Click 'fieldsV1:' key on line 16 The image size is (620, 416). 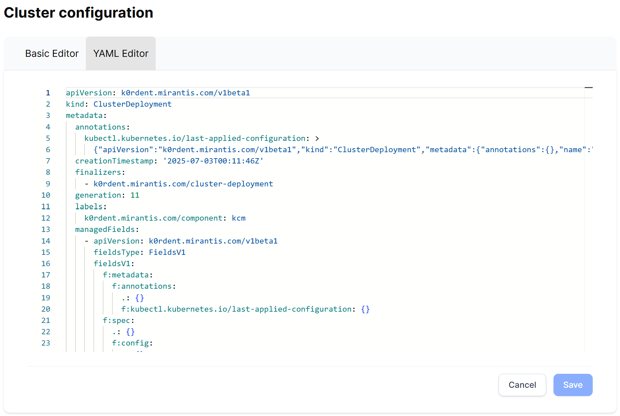pyautogui.click(x=114, y=263)
